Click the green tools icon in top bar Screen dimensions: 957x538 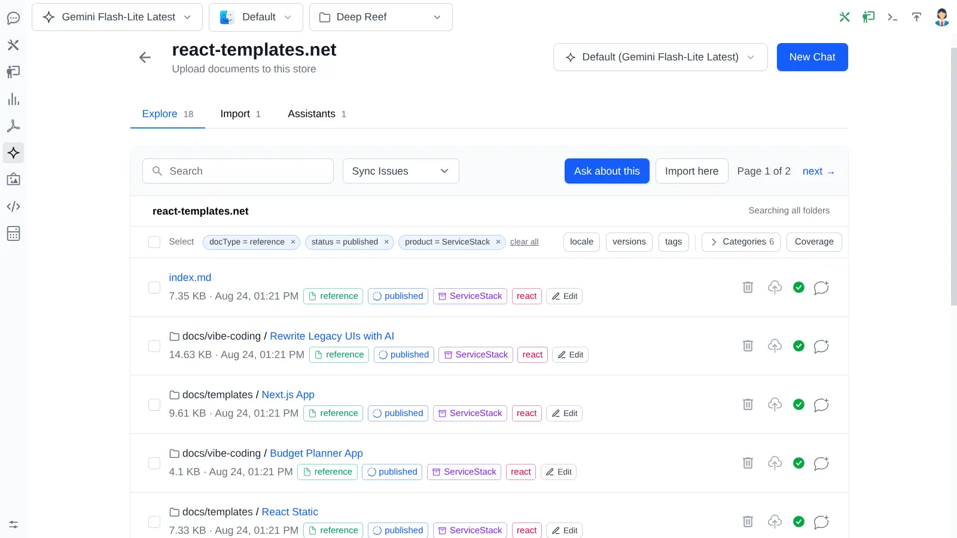[x=845, y=17]
